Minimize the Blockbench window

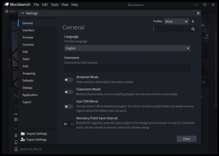tap(196, 4)
